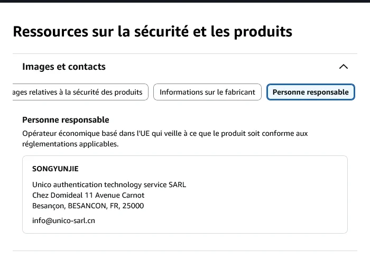Click the "Chez Domideal 11 Avenue Carnot" address line
Screen dimensions: 370x268
[x=88, y=196]
